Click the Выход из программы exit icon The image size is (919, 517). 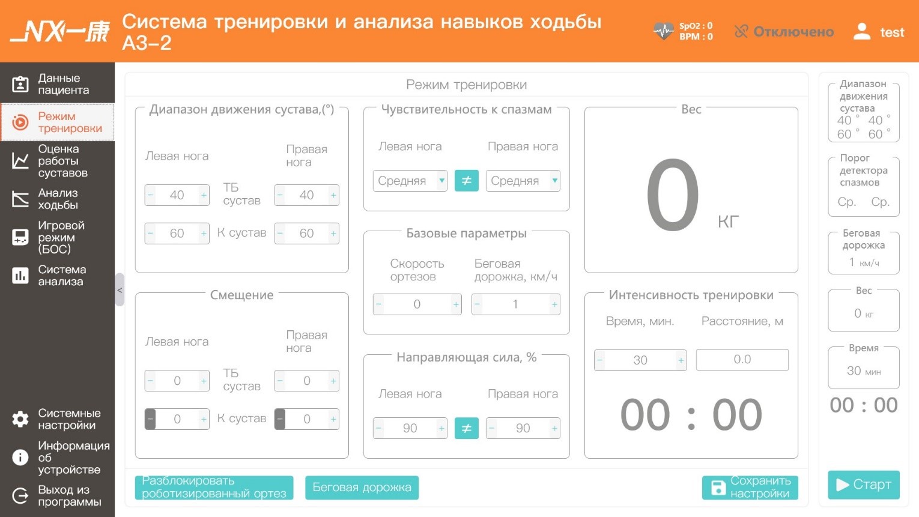pyautogui.click(x=20, y=496)
